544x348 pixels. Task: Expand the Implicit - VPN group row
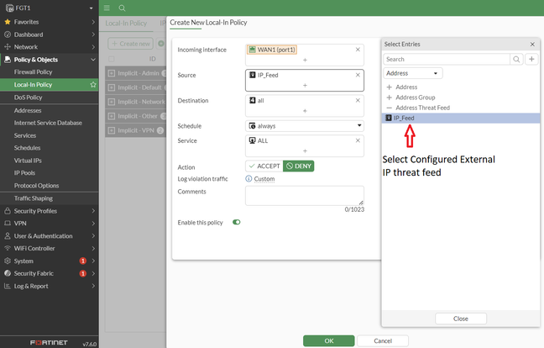click(112, 130)
